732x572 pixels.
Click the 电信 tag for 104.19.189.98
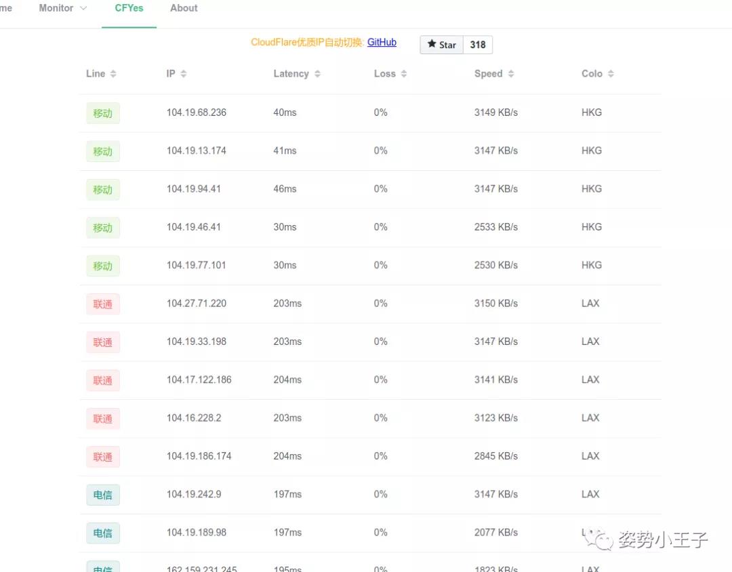103,533
